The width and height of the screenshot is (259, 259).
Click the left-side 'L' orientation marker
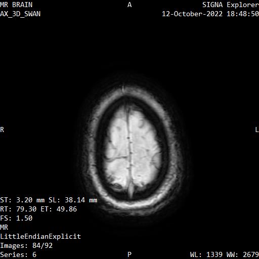click(257, 129)
